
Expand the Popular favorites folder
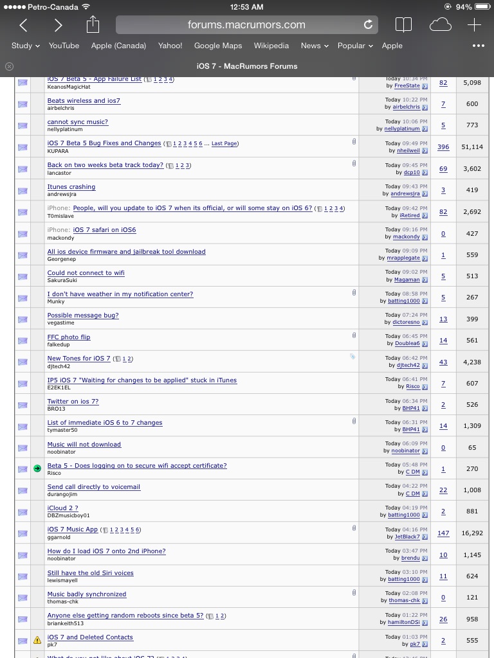pos(355,46)
